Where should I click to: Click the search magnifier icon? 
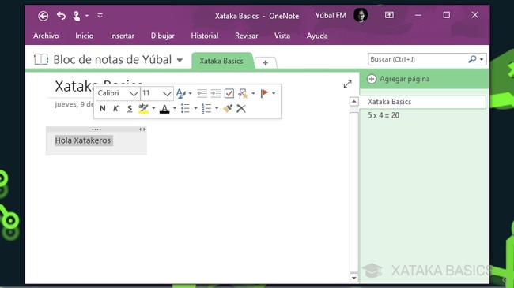[x=472, y=59]
